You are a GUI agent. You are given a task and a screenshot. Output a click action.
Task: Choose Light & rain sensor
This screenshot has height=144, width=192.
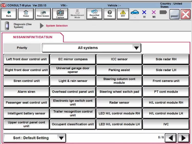coord(73,81)
